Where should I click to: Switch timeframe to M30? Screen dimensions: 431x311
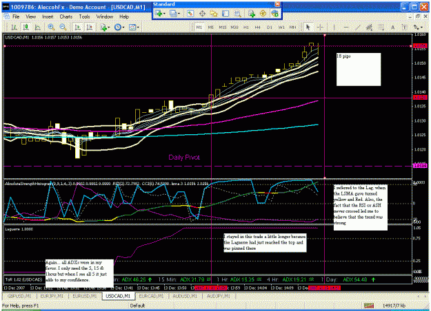[x=234, y=27]
